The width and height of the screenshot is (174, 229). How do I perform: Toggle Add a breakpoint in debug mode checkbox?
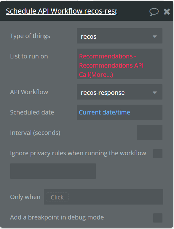click(x=158, y=218)
